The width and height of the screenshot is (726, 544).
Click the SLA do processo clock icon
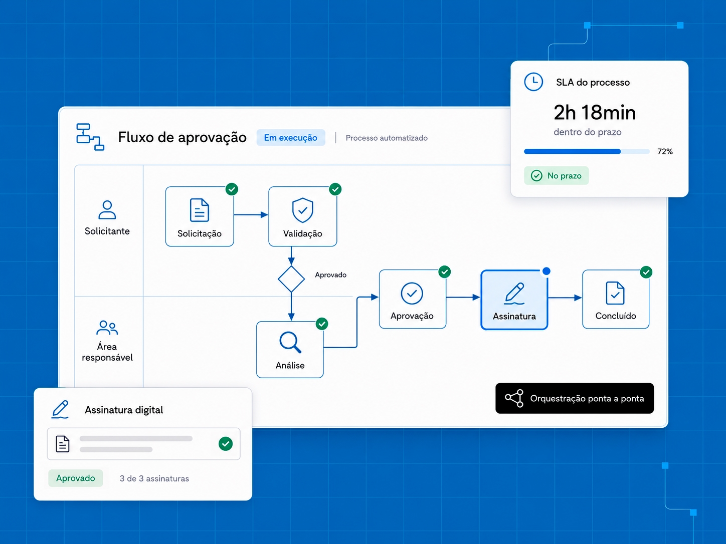(x=533, y=82)
